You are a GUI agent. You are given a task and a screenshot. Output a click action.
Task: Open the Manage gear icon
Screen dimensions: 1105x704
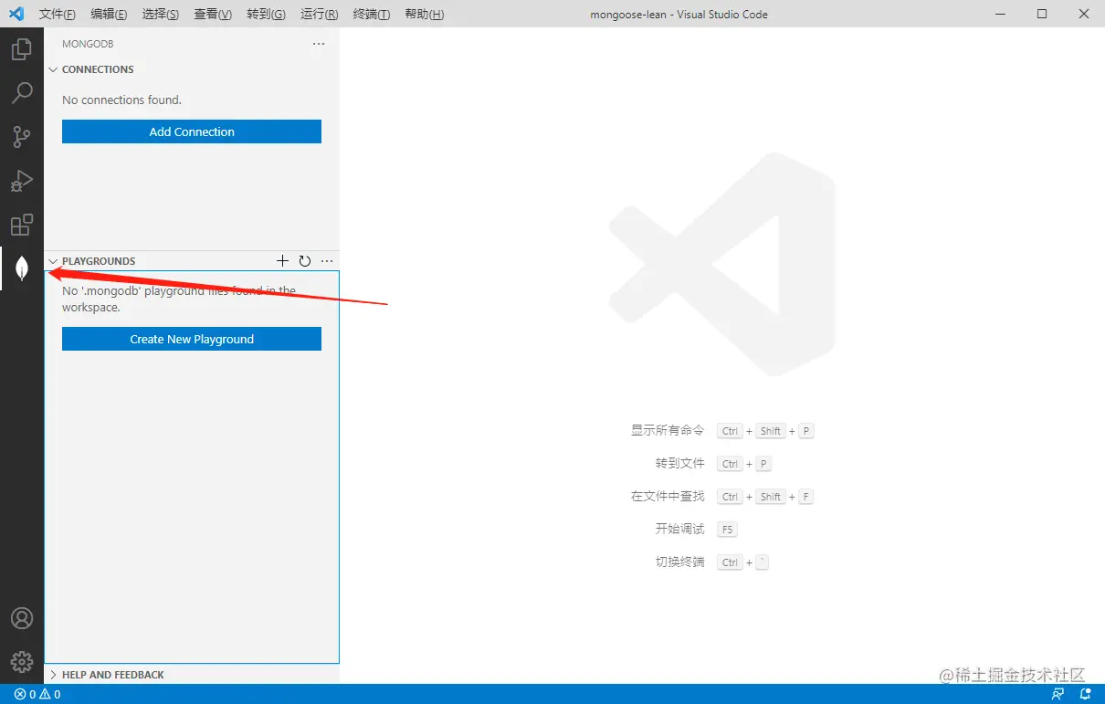pyautogui.click(x=22, y=662)
